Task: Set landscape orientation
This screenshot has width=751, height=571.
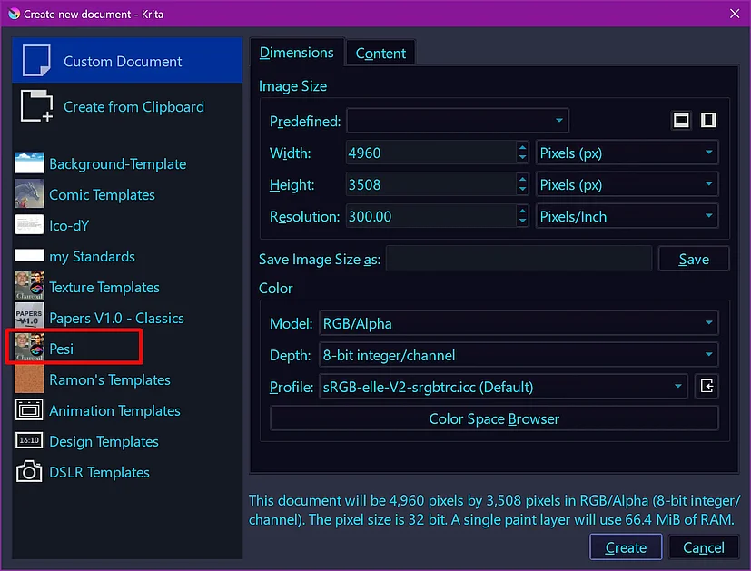Action: [681, 120]
